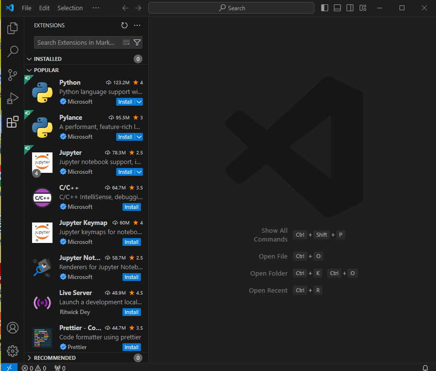
Task: Open Python Install dropdown arrow
Action: pyautogui.click(x=139, y=102)
